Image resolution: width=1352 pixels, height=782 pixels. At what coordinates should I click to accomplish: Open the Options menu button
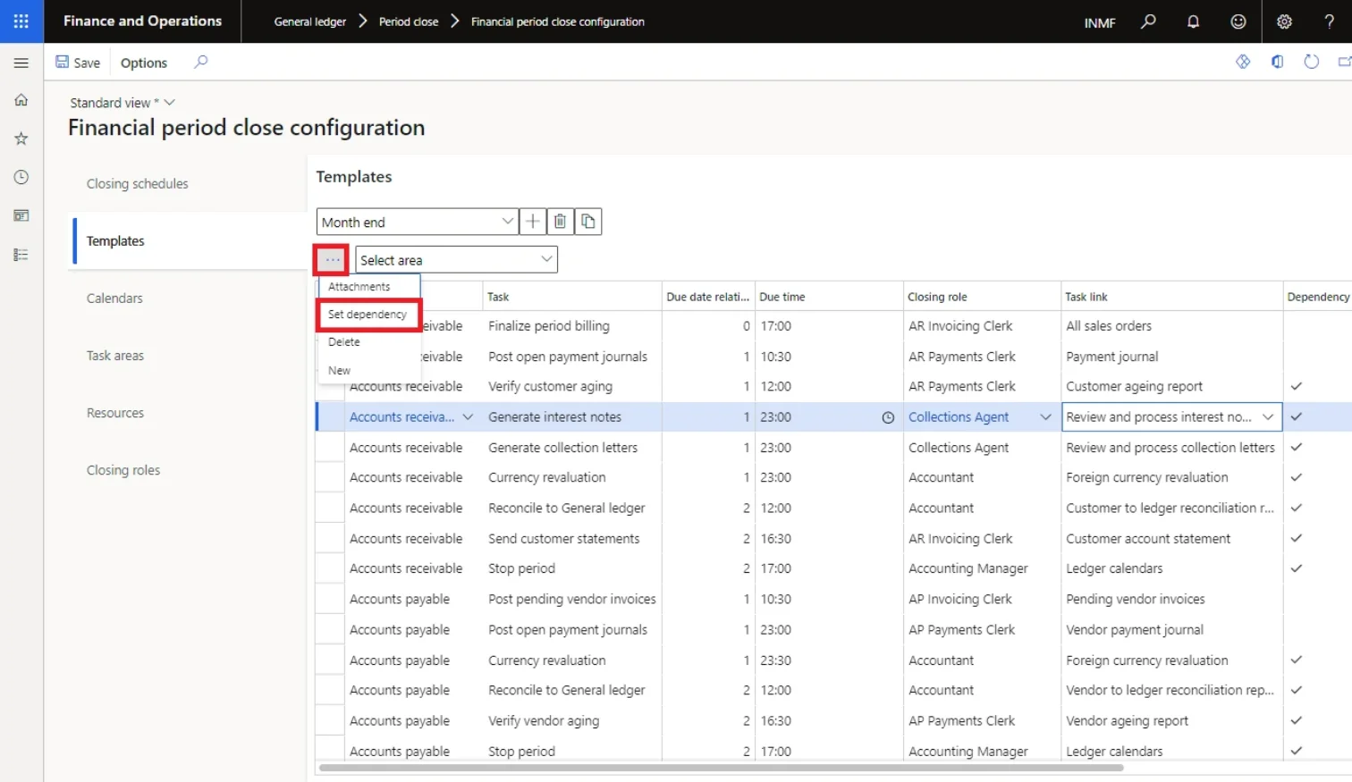tap(144, 63)
